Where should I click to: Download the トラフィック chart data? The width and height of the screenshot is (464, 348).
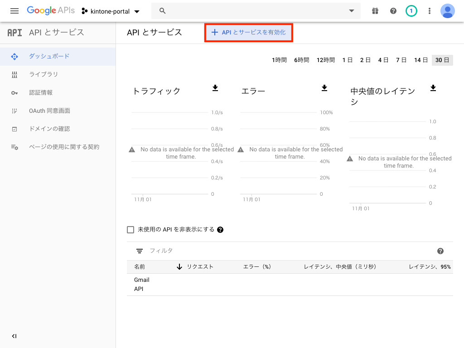(215, 88)
